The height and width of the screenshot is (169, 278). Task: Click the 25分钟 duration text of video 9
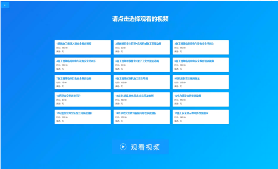click(183, 83)
